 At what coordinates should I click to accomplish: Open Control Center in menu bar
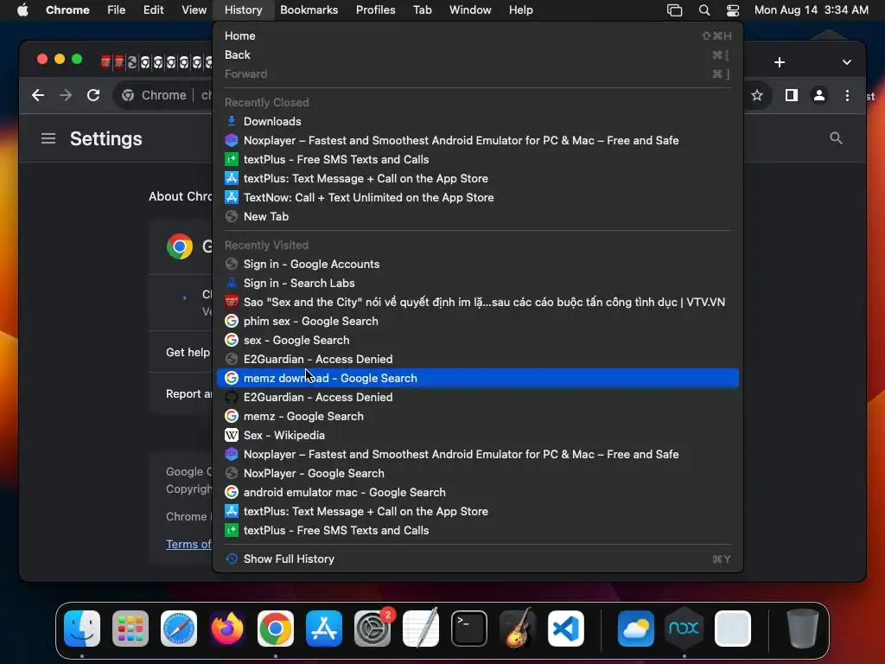click(733, 10)
